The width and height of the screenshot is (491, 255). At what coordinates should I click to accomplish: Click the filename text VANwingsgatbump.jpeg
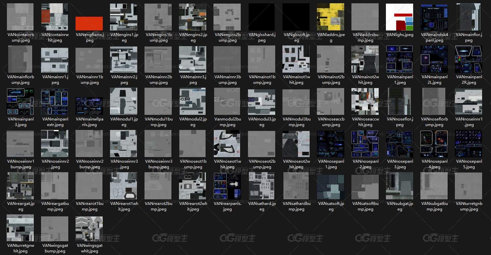(55, 248)
